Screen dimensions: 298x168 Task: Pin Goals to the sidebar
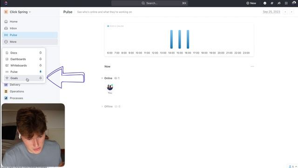[x=41, y=78]
